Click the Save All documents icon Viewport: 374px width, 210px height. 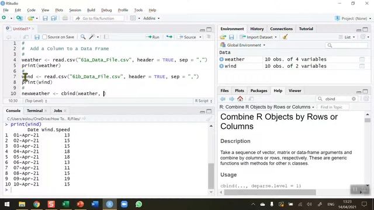[54, 18]
